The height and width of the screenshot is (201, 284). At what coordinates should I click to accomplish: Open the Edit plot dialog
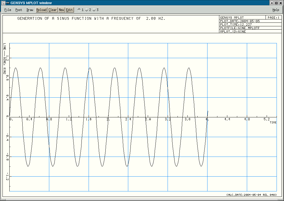pyautogui.click(x=69, y=10)
